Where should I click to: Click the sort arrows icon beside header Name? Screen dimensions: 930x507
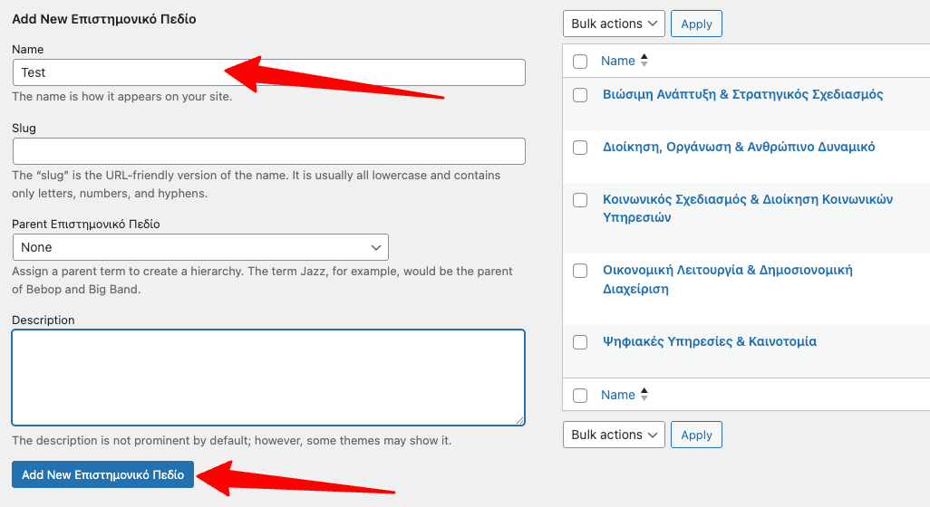point(644,61)
